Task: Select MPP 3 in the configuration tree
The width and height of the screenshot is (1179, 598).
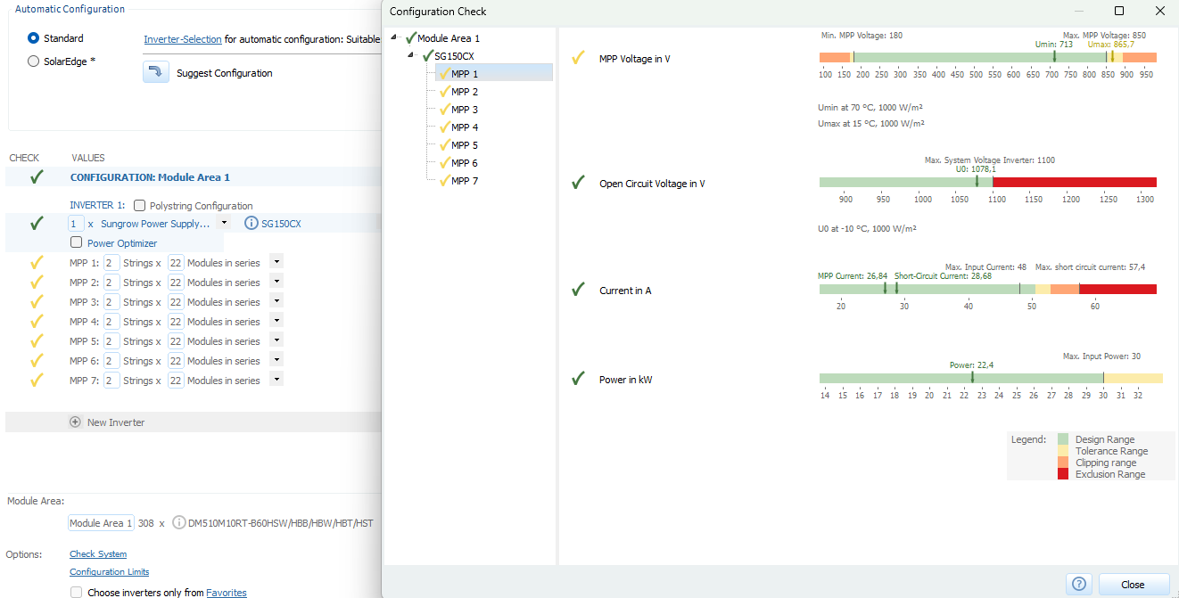Action: (x=464, y=110)
